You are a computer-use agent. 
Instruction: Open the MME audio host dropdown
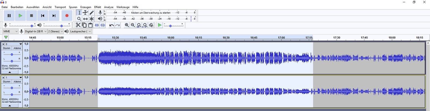coord(10,31)
